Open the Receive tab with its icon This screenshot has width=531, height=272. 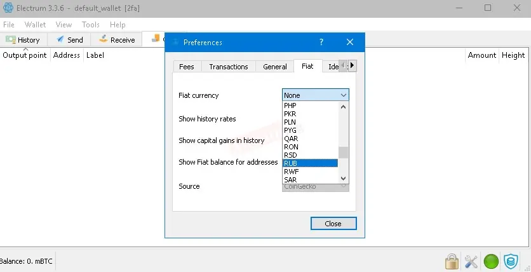pos(116,39)
